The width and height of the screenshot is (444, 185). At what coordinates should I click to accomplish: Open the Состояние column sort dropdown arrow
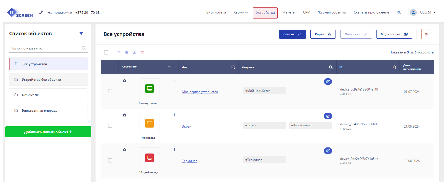pos(169,67)
